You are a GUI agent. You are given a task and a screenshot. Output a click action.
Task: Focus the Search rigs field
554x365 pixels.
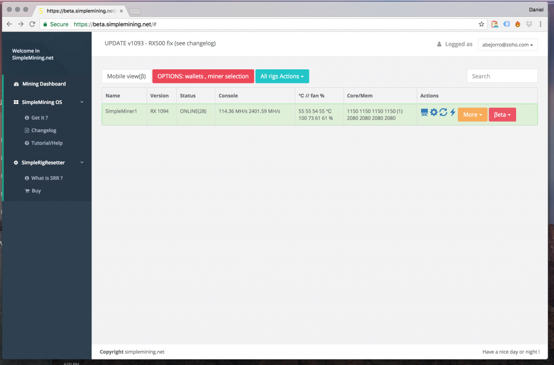pos(502,76)
